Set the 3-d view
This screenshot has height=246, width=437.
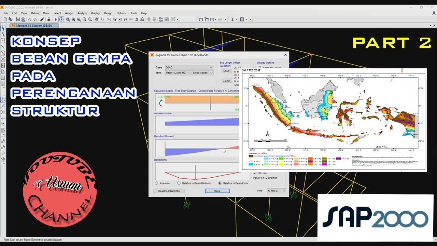pos(109,19)
